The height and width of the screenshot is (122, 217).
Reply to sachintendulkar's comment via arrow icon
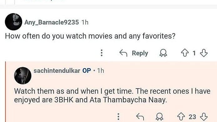click(x=140, y=117)
